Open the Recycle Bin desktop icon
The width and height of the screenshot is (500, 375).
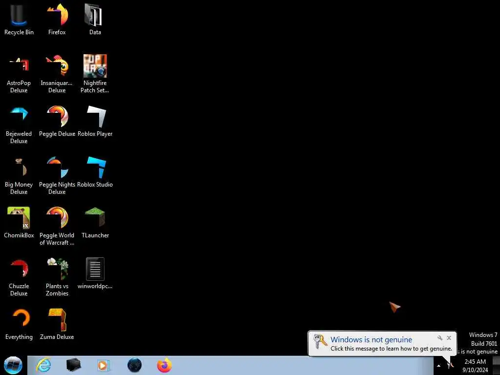[19, 19]
